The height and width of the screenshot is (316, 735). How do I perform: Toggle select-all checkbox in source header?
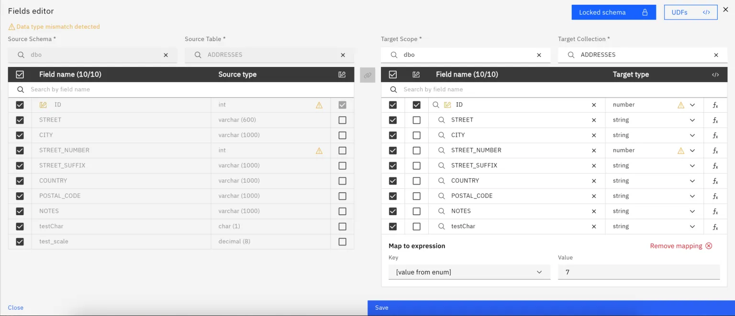pos(20,75)
